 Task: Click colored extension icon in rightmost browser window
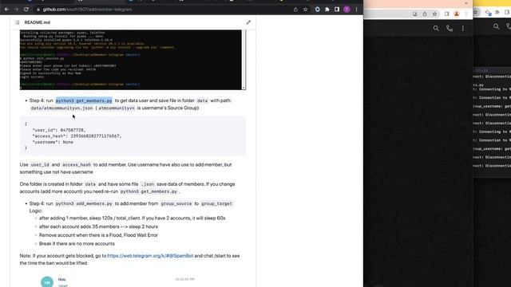[x=488, y=13]
